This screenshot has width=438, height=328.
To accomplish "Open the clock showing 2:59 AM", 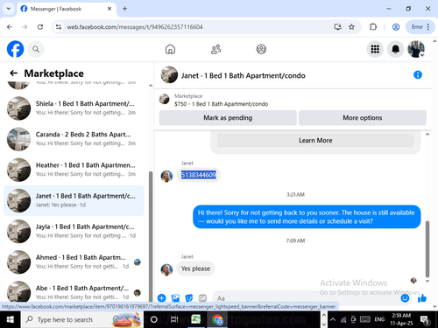I will click(x=401, y=319).
